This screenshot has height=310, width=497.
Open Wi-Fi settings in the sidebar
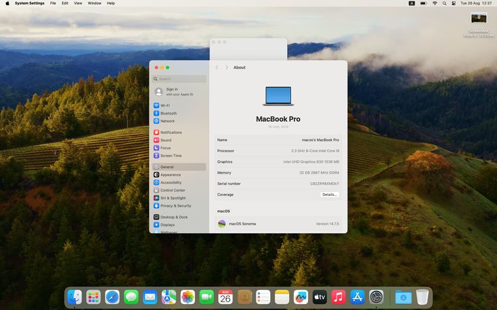tap(179, 105)
